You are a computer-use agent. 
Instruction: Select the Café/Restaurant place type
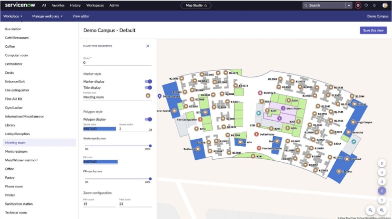tap(38, 38)
